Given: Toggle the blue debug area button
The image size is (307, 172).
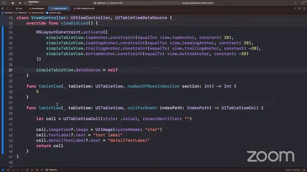Looking at the screenshot, I should (x=3, y=170).
